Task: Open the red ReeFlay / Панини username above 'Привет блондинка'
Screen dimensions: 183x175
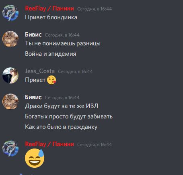Action: click(49, 8)
